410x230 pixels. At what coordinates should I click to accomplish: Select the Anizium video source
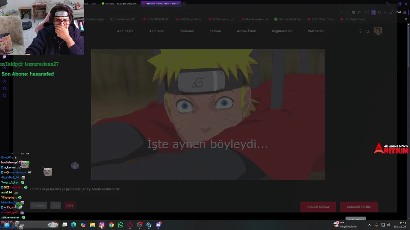[39, 205]
